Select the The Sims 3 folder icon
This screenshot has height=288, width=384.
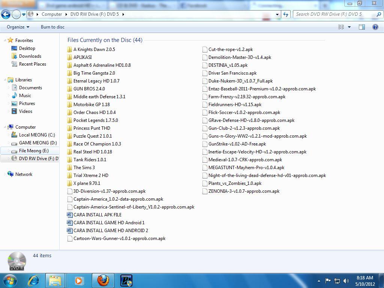point(69,168)
